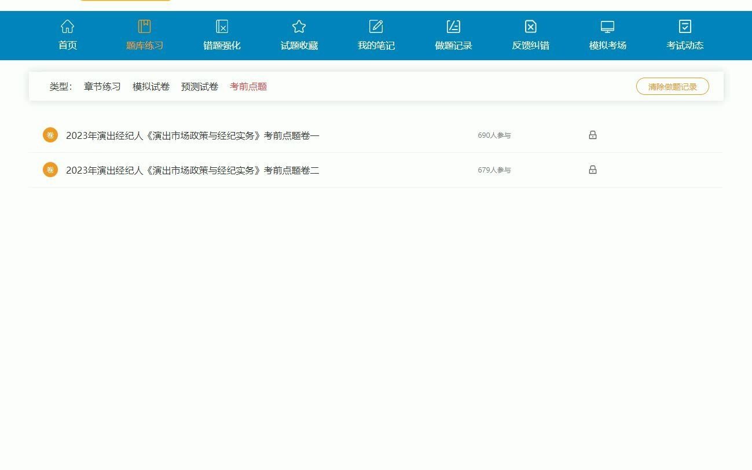Open 2023年演出经纪人 考前点题卷二 paper

pyautogui.click(x=193, y=170)
